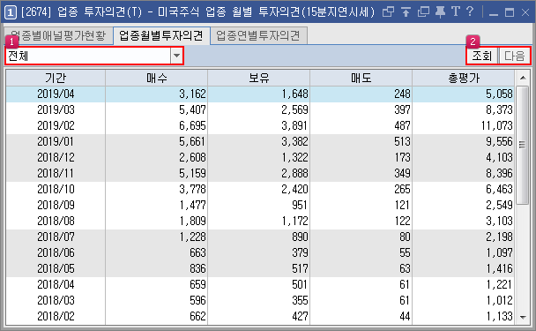Select the 2018/05 period cell
Screen dimensions: 536x331
pyautogui.click(x=56, y=269)
